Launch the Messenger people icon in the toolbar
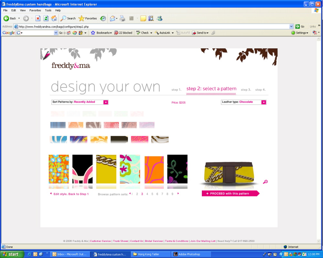Screen dimensions: 323x258 [160, 18]
